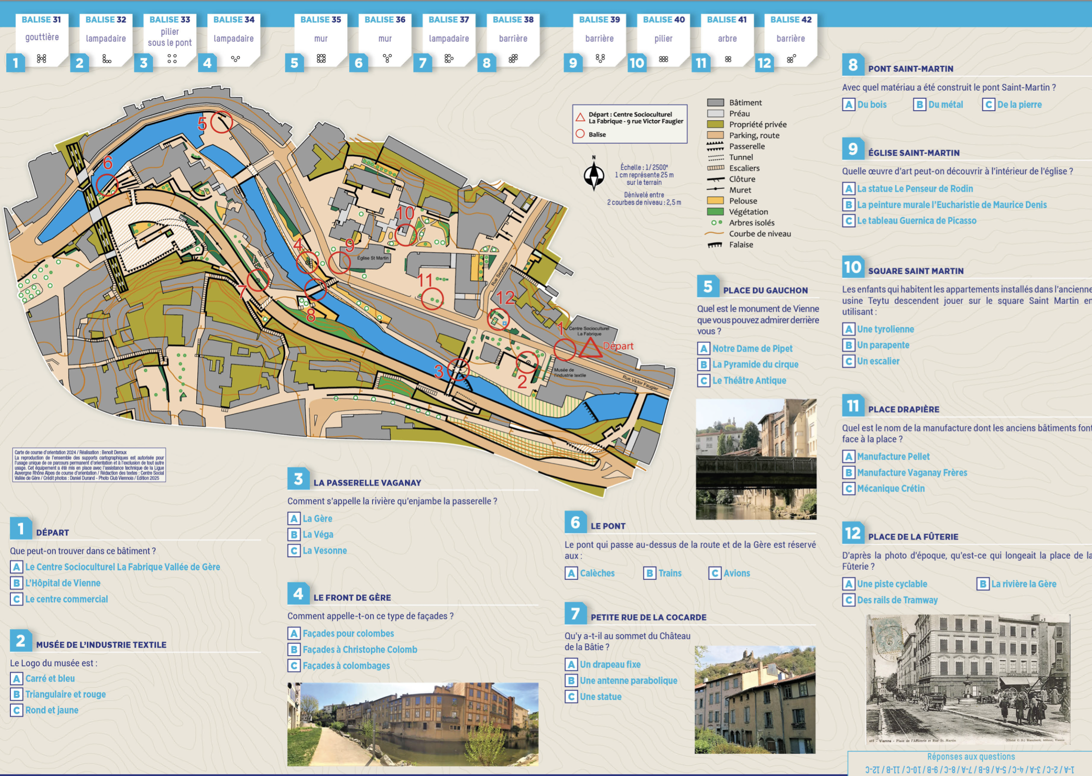Screen dimensions: 1092x776
Task: Click red balise circle number 10 on map
Action: coord(406,235)
